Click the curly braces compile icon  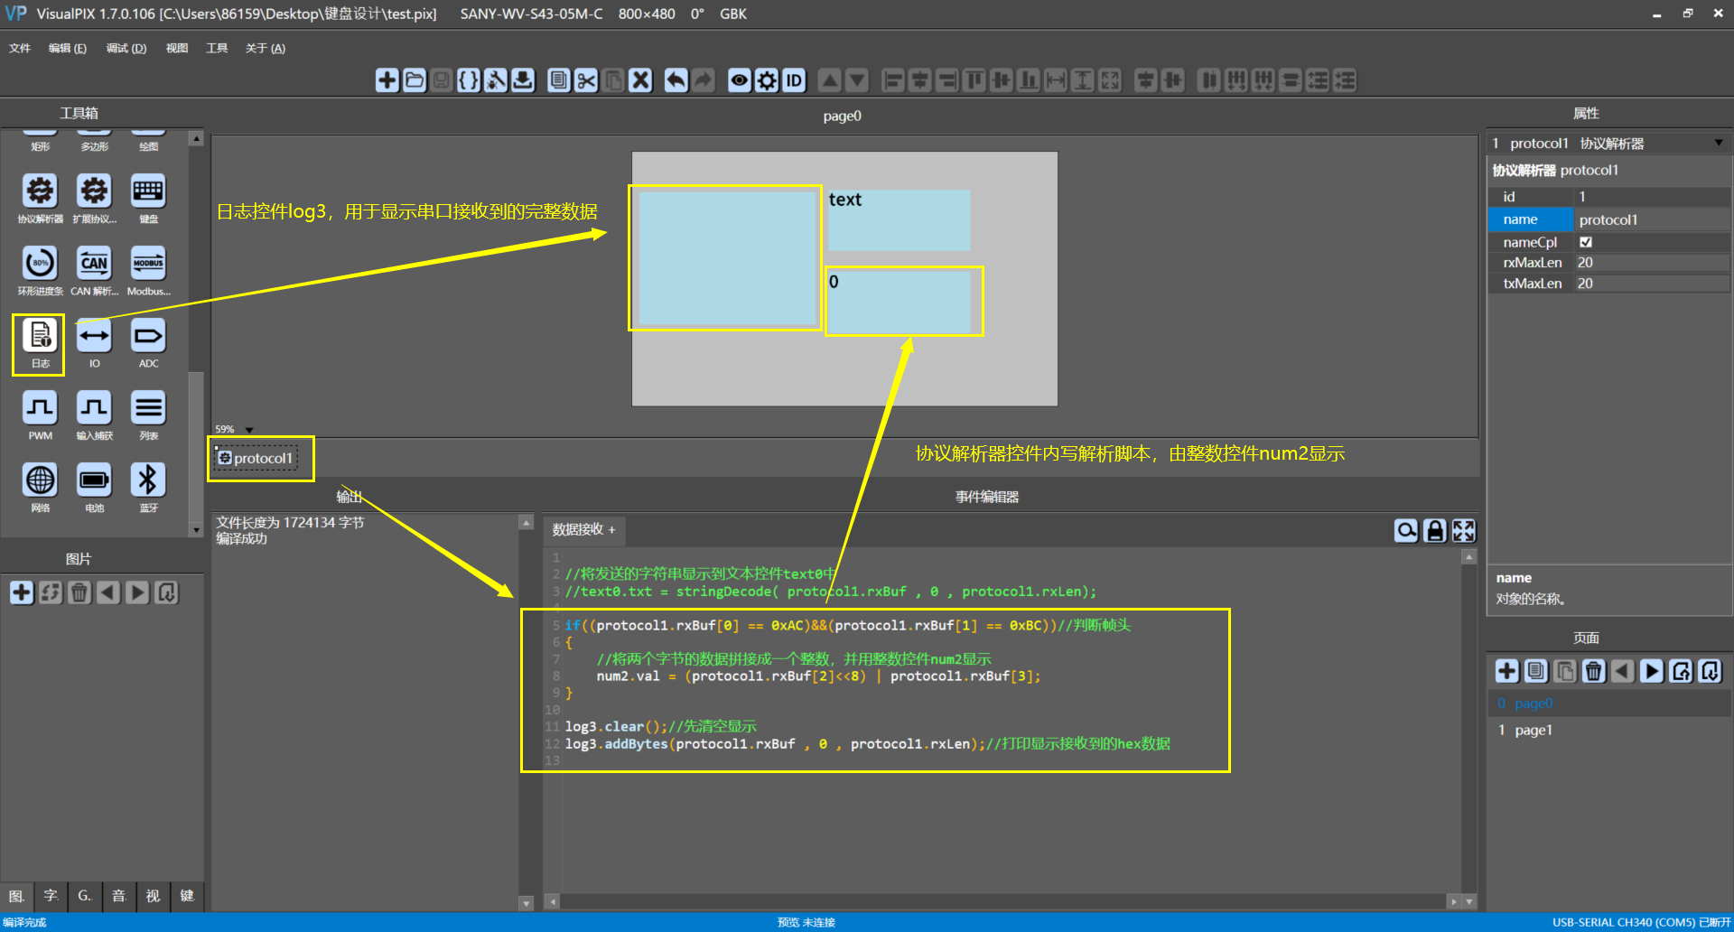click(x=469, y=80)
